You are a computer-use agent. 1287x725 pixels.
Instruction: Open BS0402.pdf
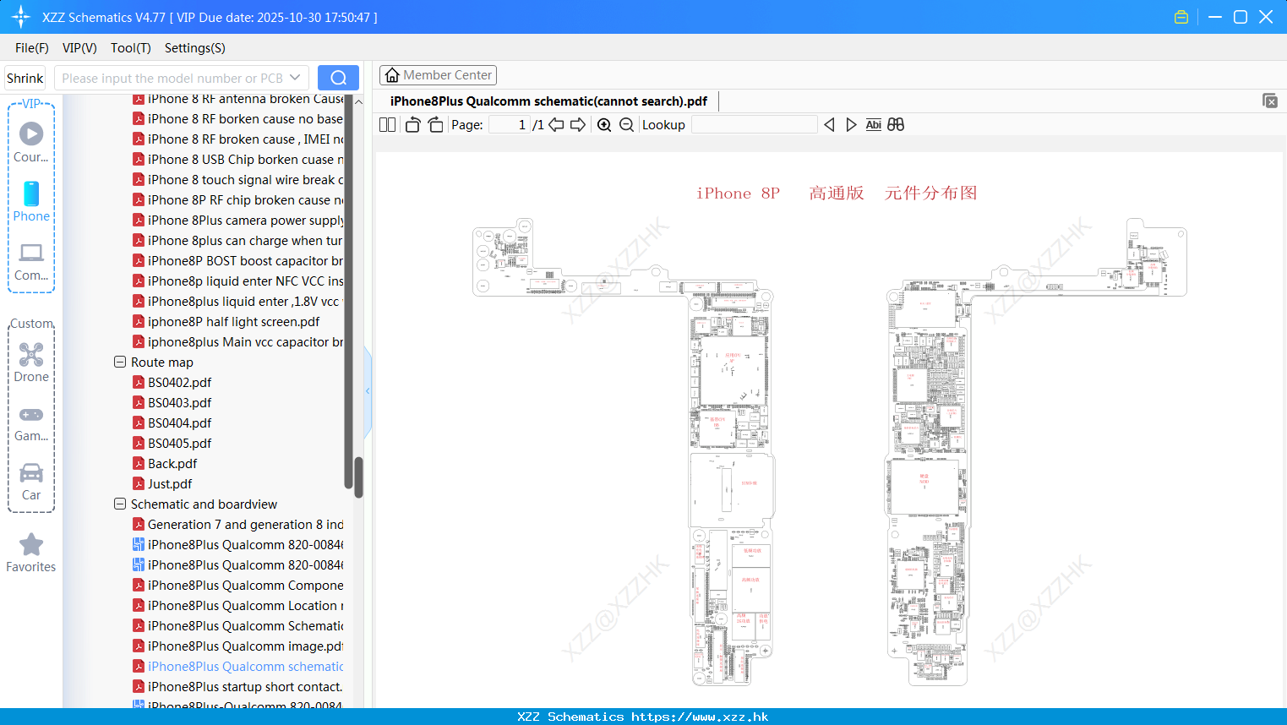[x=179, y=383]
